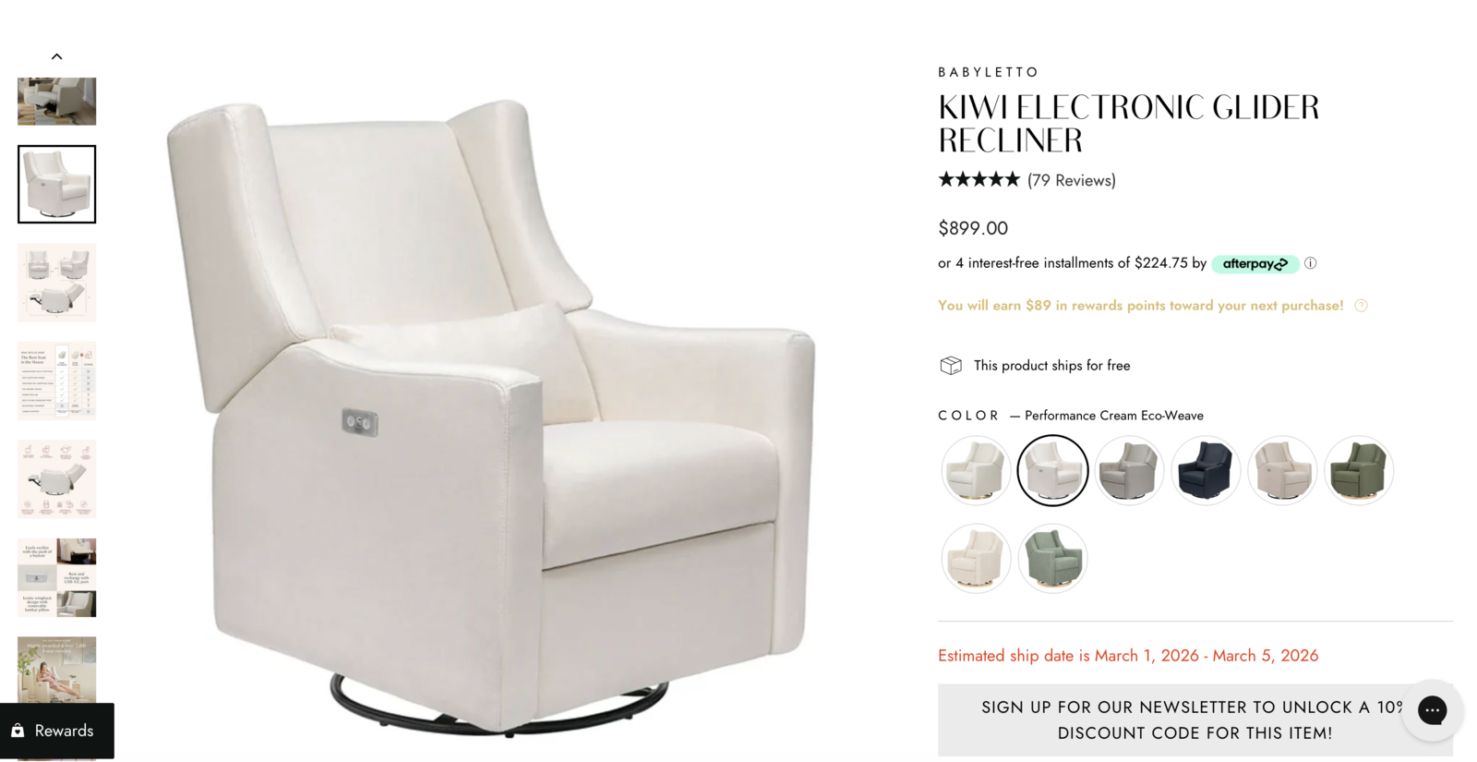Select the olive green glider color swatch
This screenshot has width=1477, height=762.
point(1359,470)
